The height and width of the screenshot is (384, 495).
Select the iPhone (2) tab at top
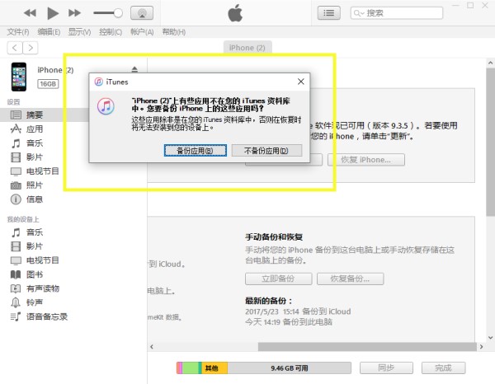(x=247, y=48)
